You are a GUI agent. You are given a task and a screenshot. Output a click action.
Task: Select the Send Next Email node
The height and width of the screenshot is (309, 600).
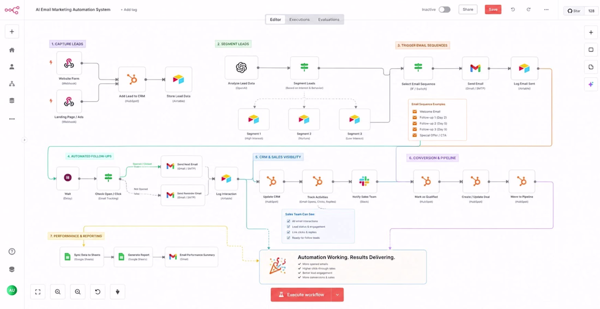coord(182,166)
